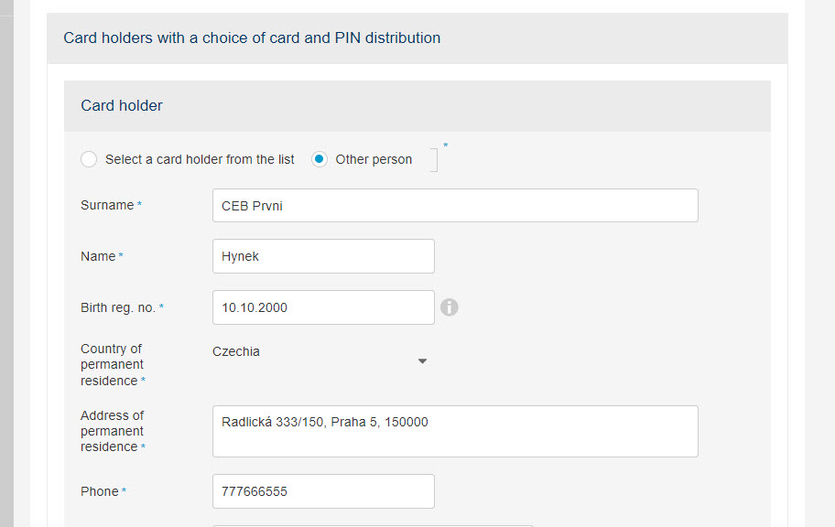Image resolution: width=835 pixels, height=527 pixels.
Task: Click the birth number field showing 10.10.2000
Action: (323, 307)
